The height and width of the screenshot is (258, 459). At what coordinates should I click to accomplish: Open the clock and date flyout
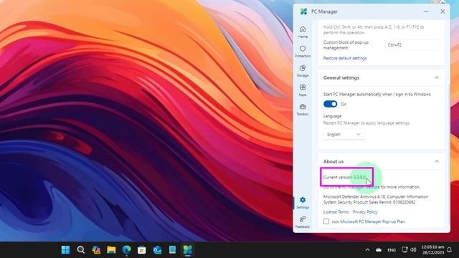tap(432, 250)
